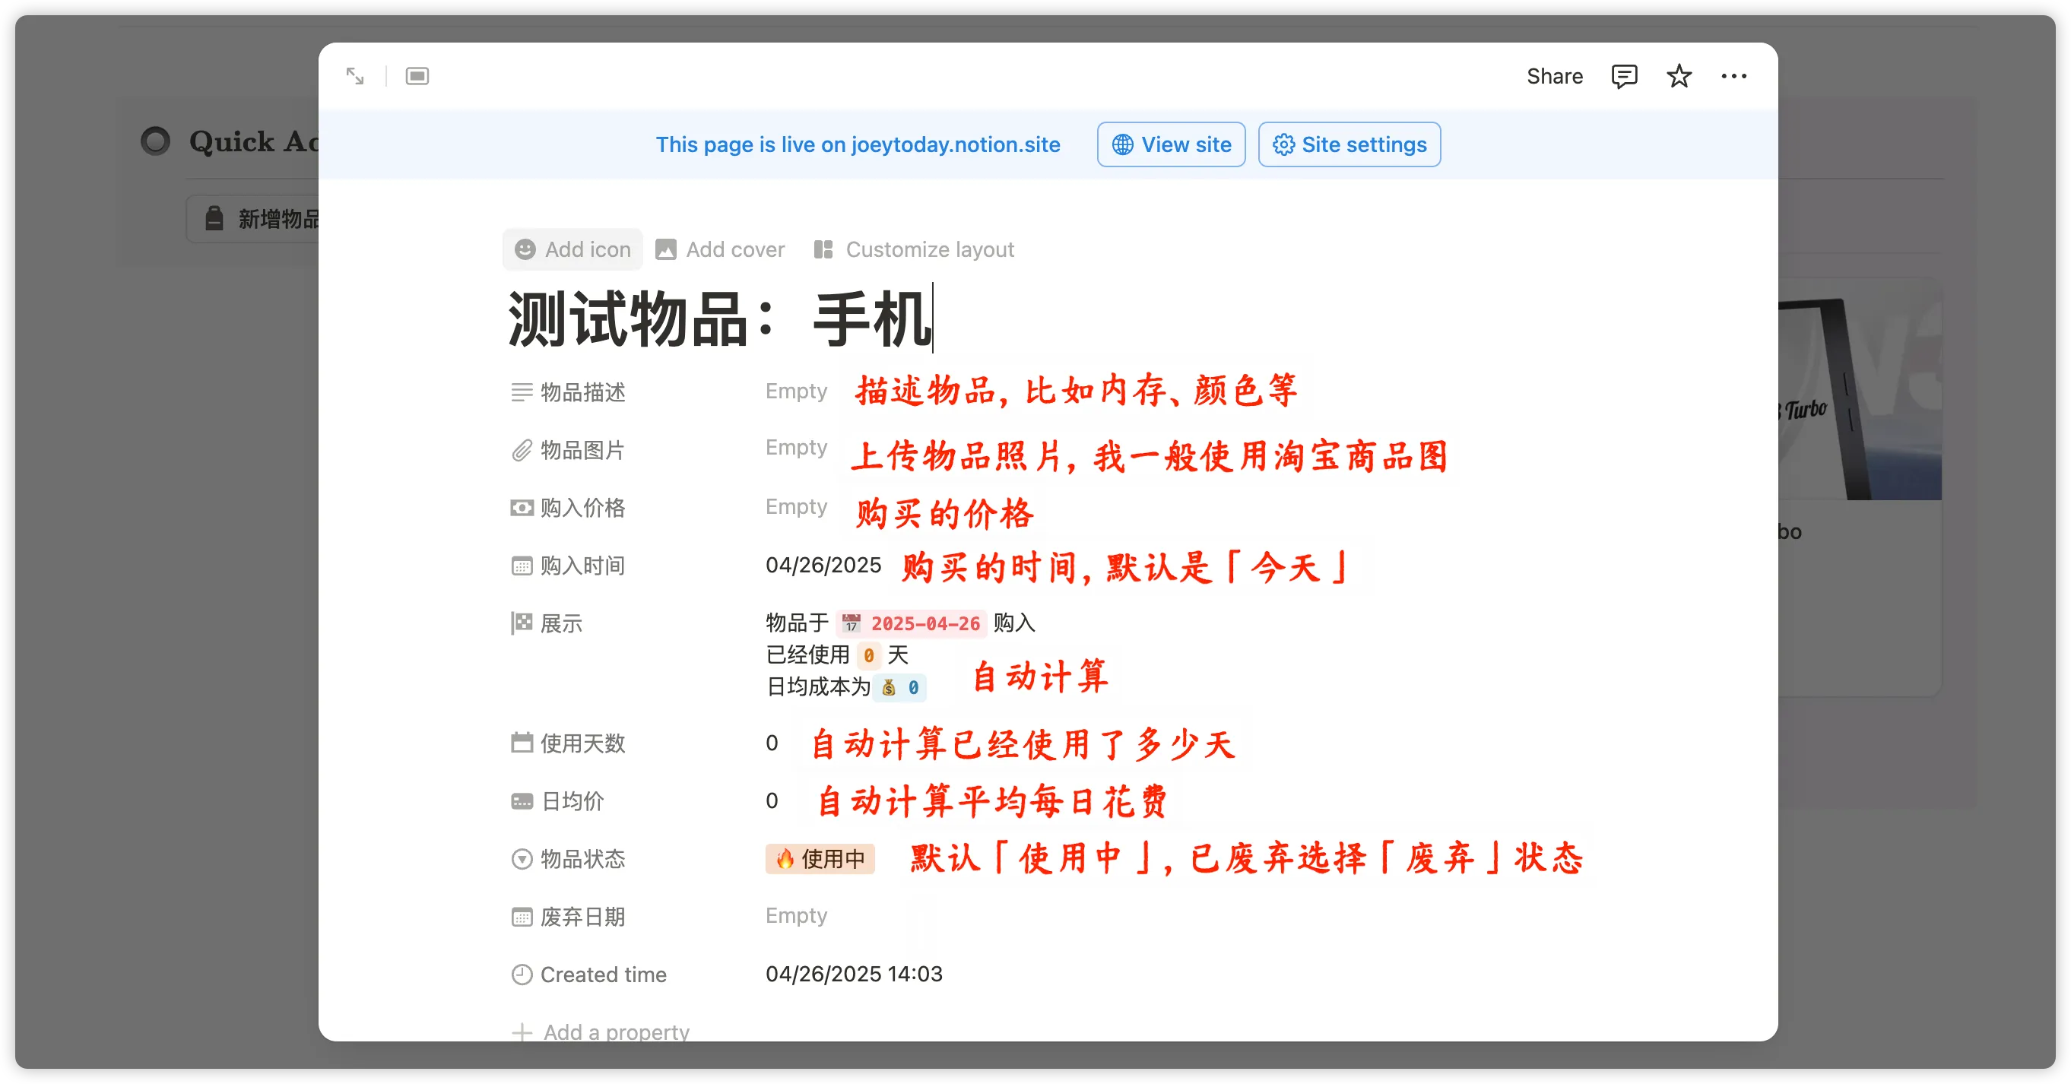Image resolution: width=2071 pixels, height=1084 pixels.
Task: Click the View site button
Action: [1171, 144]
